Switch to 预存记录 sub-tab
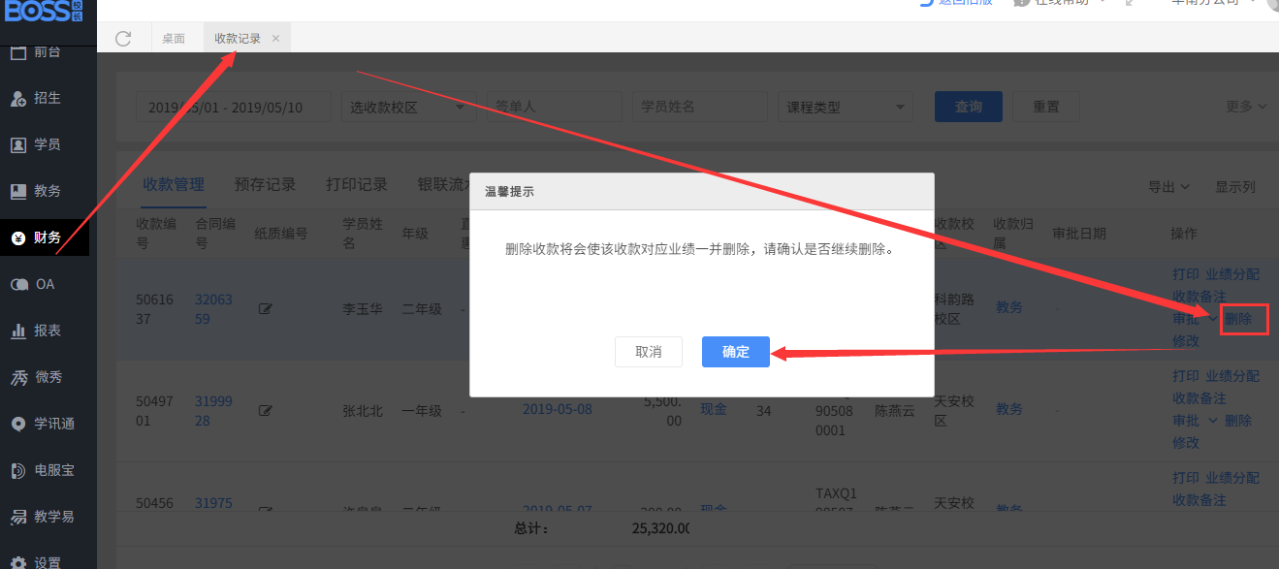This screenshot has height=569, width=1279. tap(265, 184)
